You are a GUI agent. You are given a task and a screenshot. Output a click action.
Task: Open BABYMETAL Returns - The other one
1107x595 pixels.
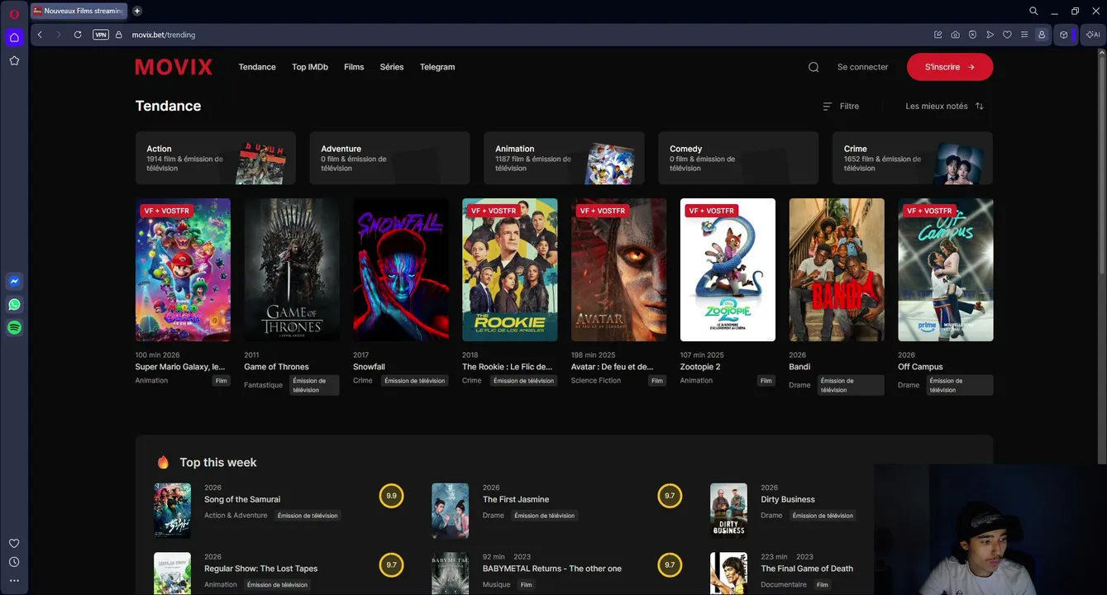[552, 569]
